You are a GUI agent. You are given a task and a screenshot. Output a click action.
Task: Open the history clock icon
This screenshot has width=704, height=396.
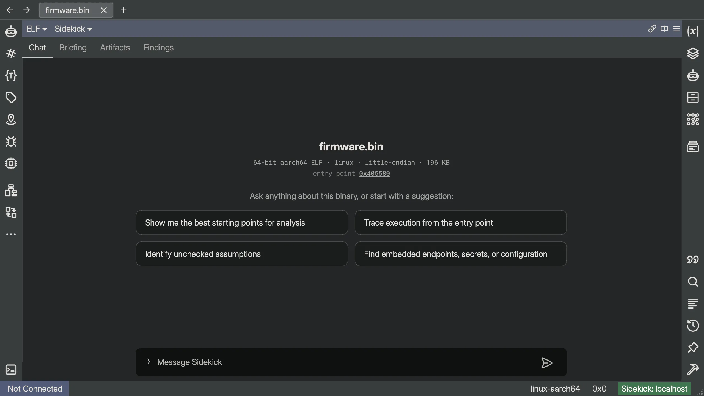point(693,326)
